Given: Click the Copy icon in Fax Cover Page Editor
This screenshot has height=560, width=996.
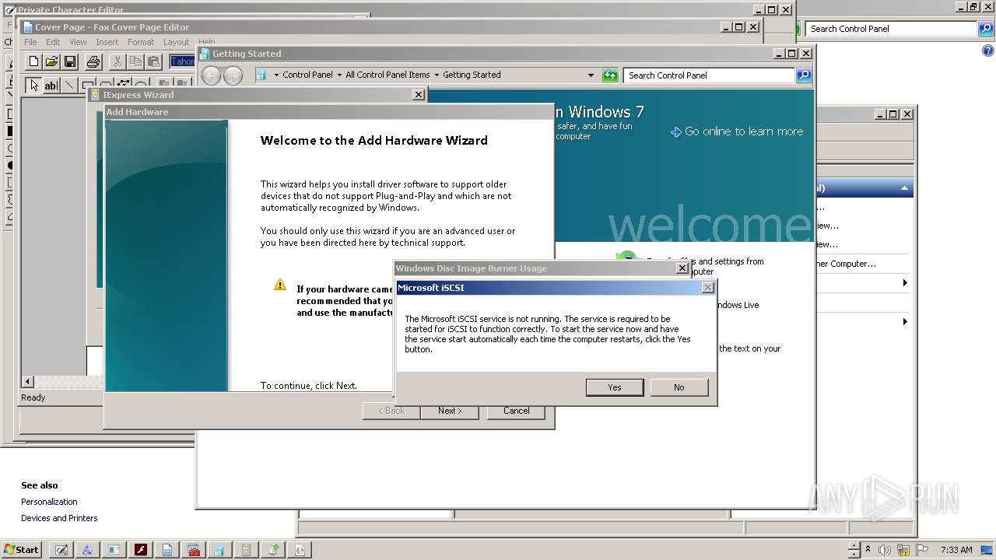Looking at the screenshot, I should pyautogui.click(x=135, y=61).
